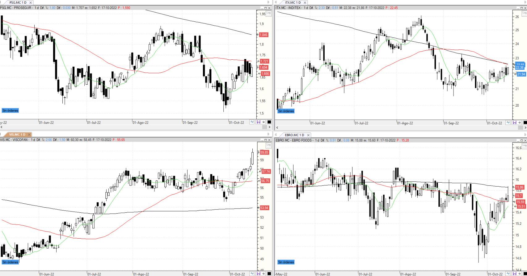Click left tab-scroll arrow beside the EBRO.MC tab
Image resolution: width=527 pixels, height=276 pixels.
[x=276, y=135]
